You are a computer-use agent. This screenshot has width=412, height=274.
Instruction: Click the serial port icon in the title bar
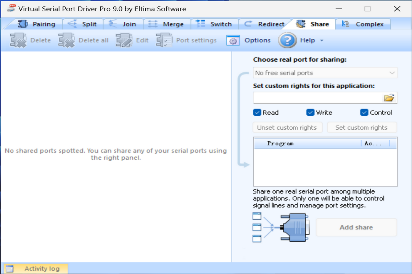tap(11, 8)
